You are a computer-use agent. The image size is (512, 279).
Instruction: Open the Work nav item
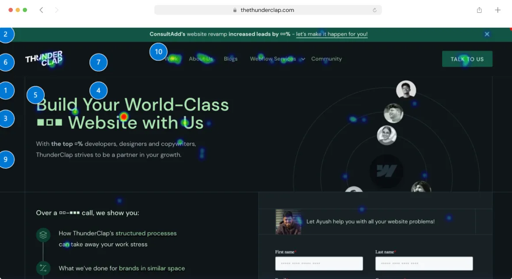pyautogui.click(x=171, y=59)
